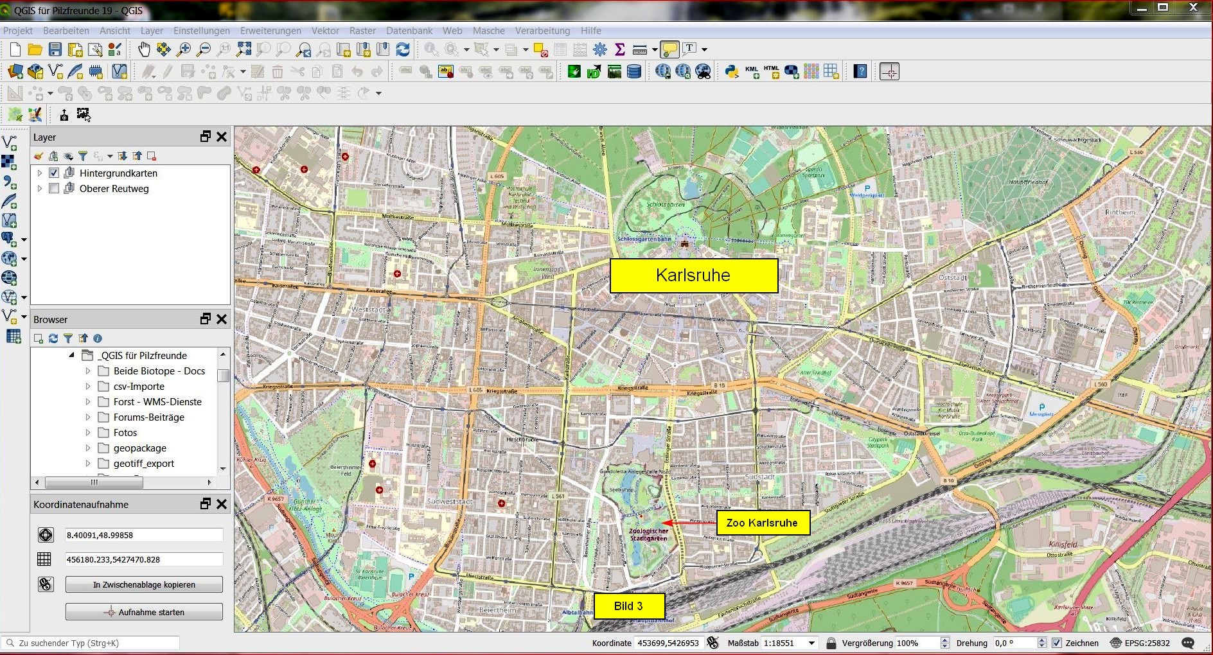
Task: Select the Pan Map hand tool
Action: coord(144,49)
